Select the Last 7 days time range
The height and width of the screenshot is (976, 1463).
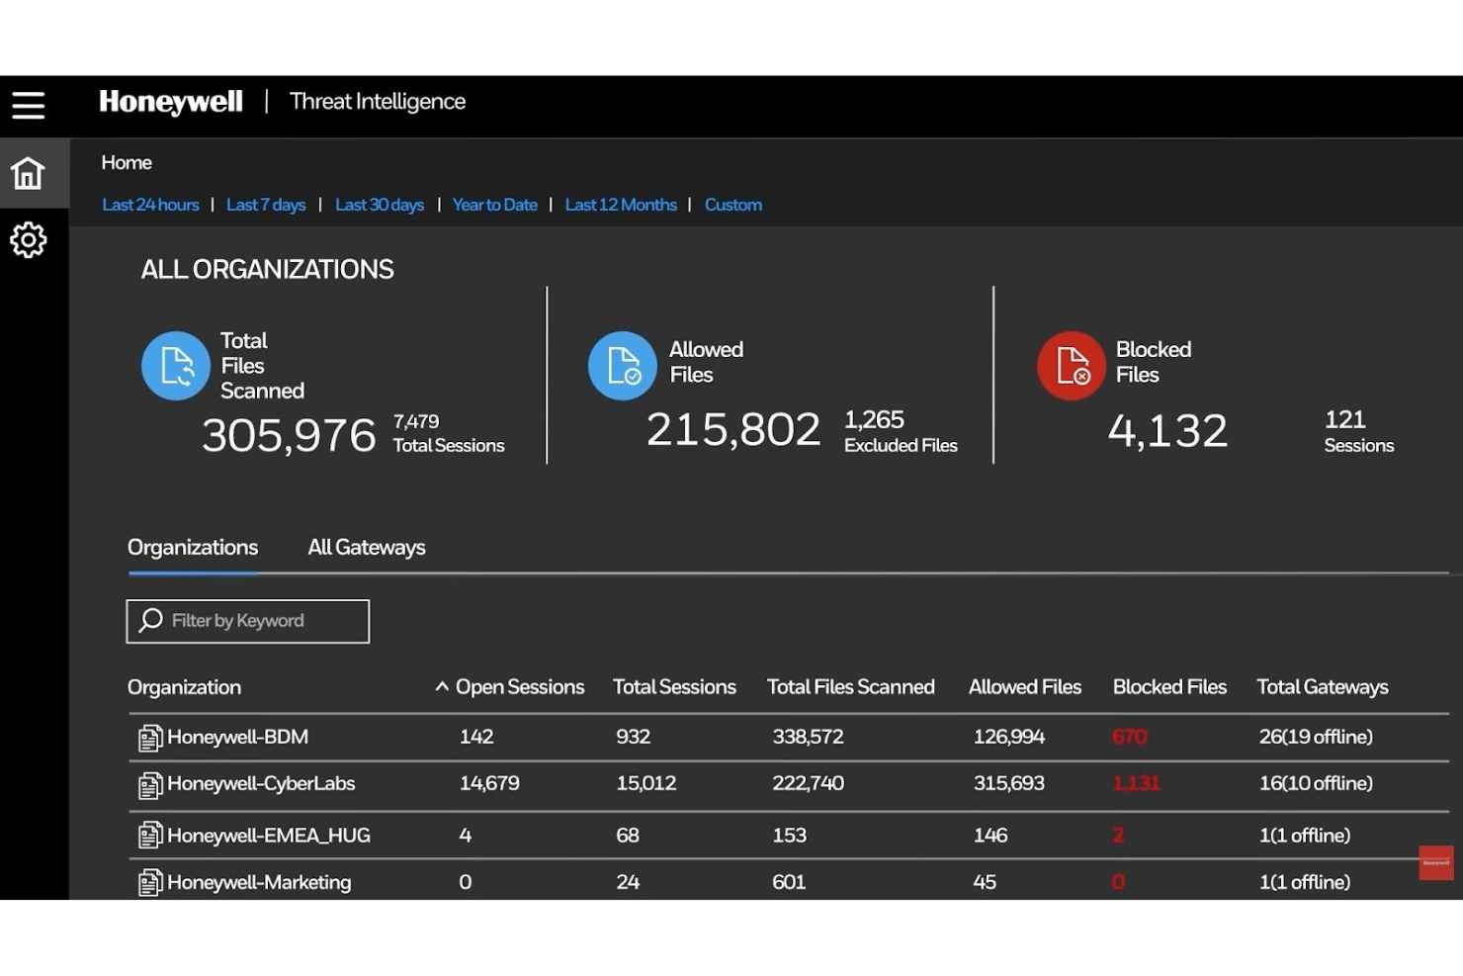265,205
